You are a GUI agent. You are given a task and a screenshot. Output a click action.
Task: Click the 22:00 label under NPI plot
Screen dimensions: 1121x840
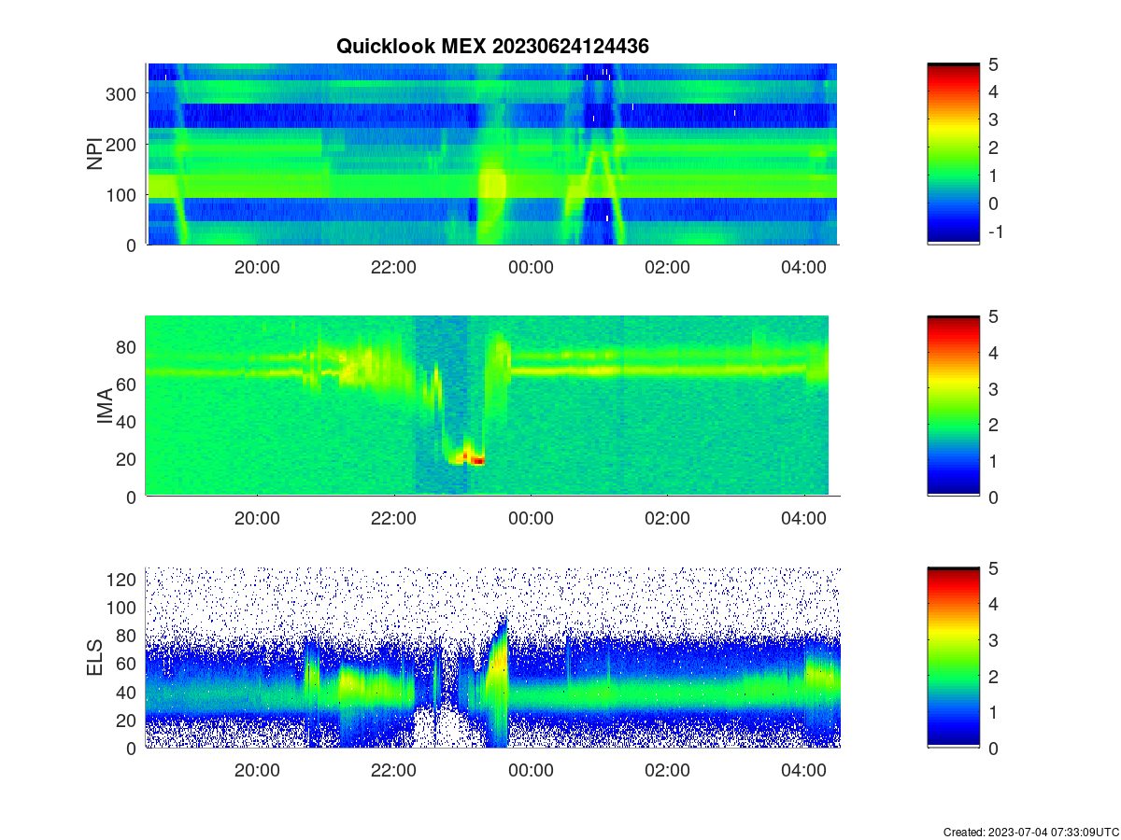point(393,267)
